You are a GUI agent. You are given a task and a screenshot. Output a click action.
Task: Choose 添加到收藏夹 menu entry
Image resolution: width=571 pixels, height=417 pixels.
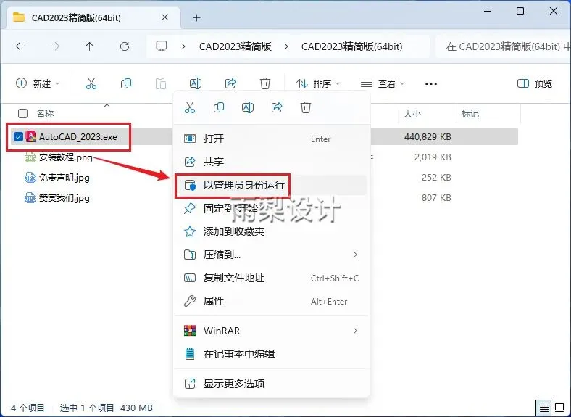tap(272, 231)
